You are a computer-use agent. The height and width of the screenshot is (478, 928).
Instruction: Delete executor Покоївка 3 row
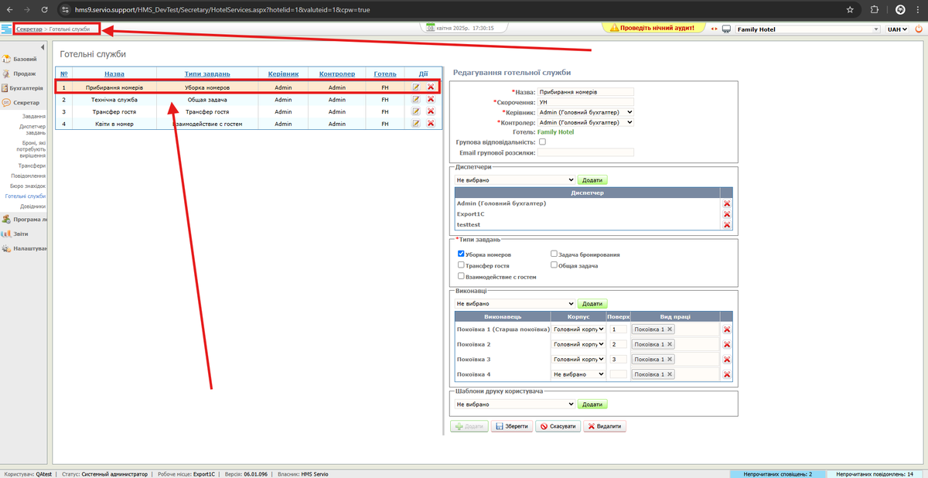pyautogui.click(x=726, y=360)
